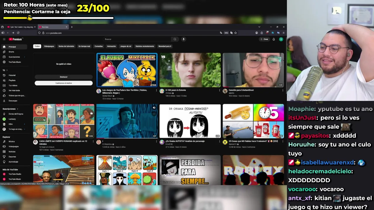Viewport: 374px width, 210px height.
Task: Click the search magnifier button
Action: (175, 39)
